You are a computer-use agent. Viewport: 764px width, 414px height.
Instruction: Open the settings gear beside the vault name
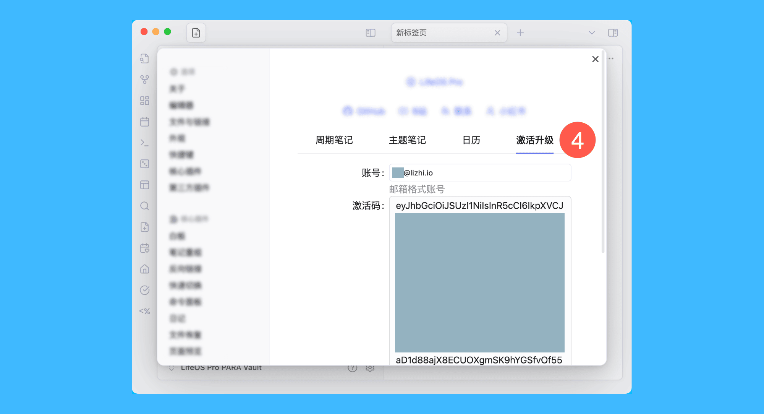point(370,368)
